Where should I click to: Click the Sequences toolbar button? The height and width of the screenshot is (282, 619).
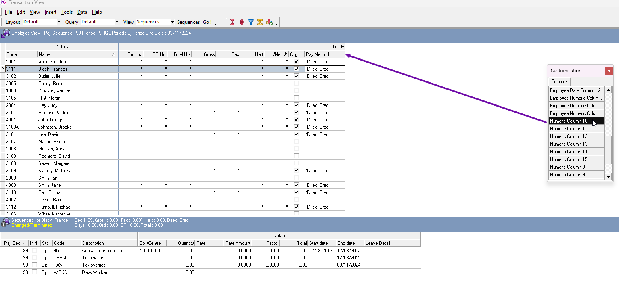coord(188,22)
